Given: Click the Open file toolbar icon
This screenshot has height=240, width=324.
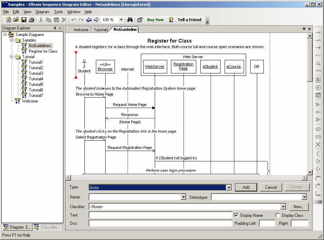Looking at the screenshot, I should click(x=16, y=20).
